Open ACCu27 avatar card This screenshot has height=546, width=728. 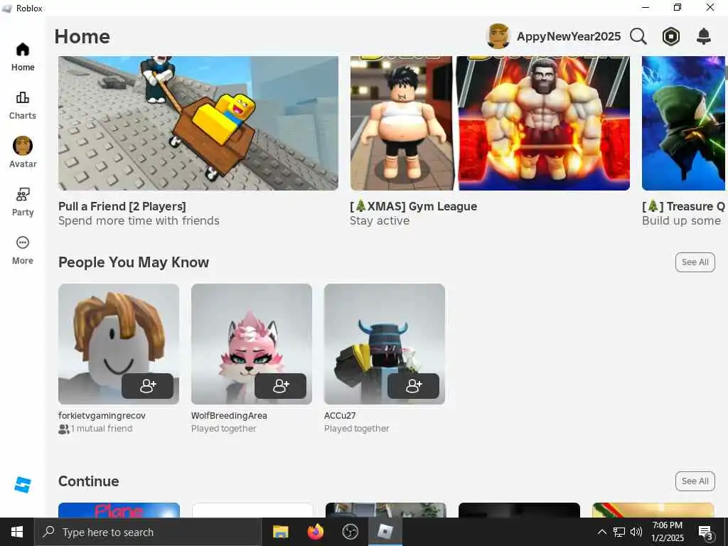[385, 344]
